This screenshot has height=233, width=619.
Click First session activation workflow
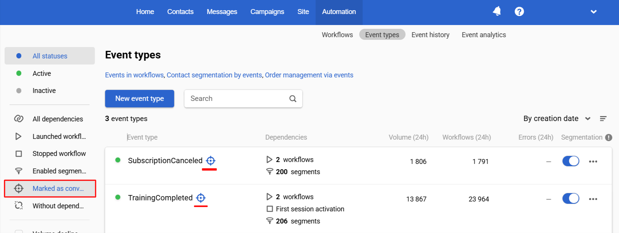tap(310, 209)
